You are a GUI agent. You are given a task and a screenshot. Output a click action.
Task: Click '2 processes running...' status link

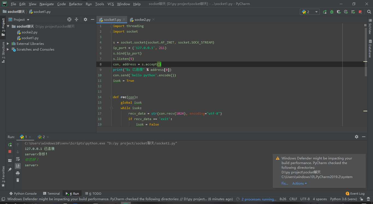259,199
